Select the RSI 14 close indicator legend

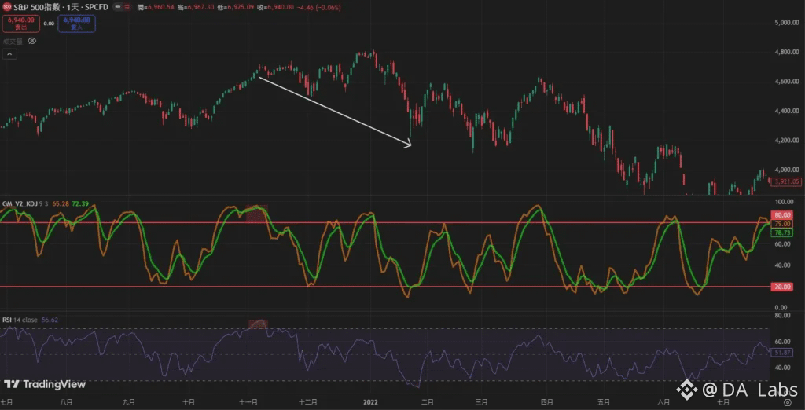(x=19, y=320)
